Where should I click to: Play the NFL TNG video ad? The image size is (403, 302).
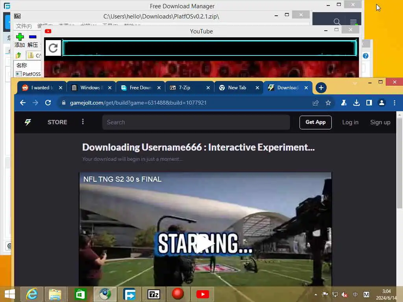[205, 243]
